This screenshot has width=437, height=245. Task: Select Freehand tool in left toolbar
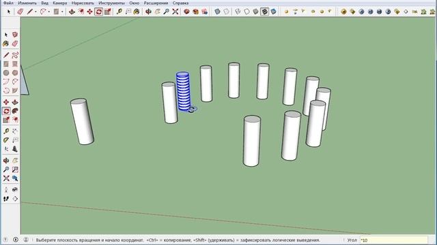click(x=15, y=55)
